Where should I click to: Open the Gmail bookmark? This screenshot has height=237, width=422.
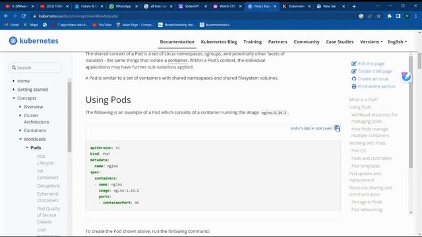(12, 25)
